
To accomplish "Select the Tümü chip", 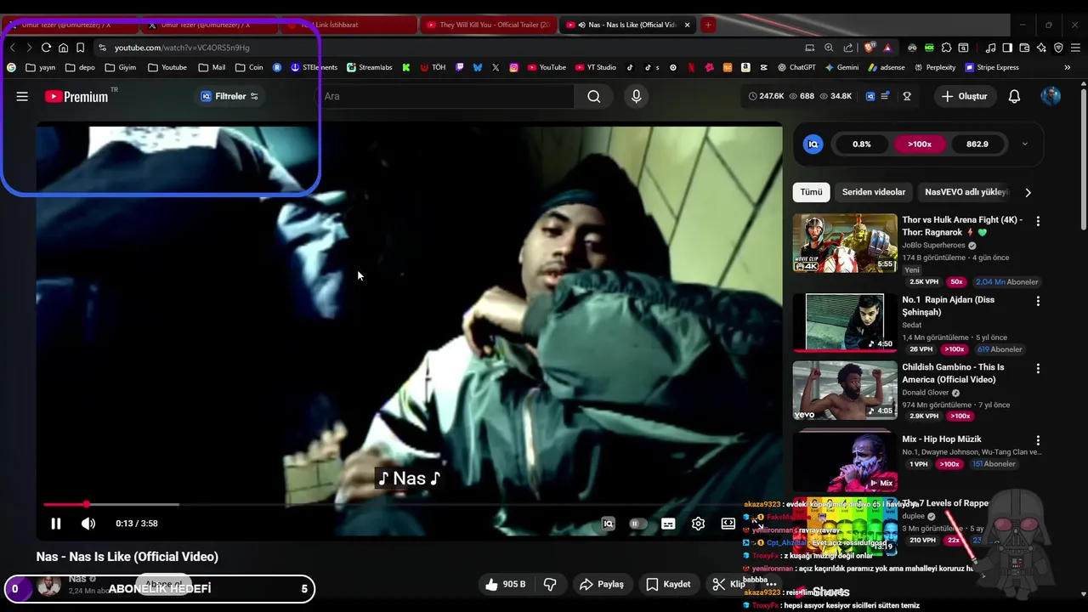I will (x=811, y=192).
